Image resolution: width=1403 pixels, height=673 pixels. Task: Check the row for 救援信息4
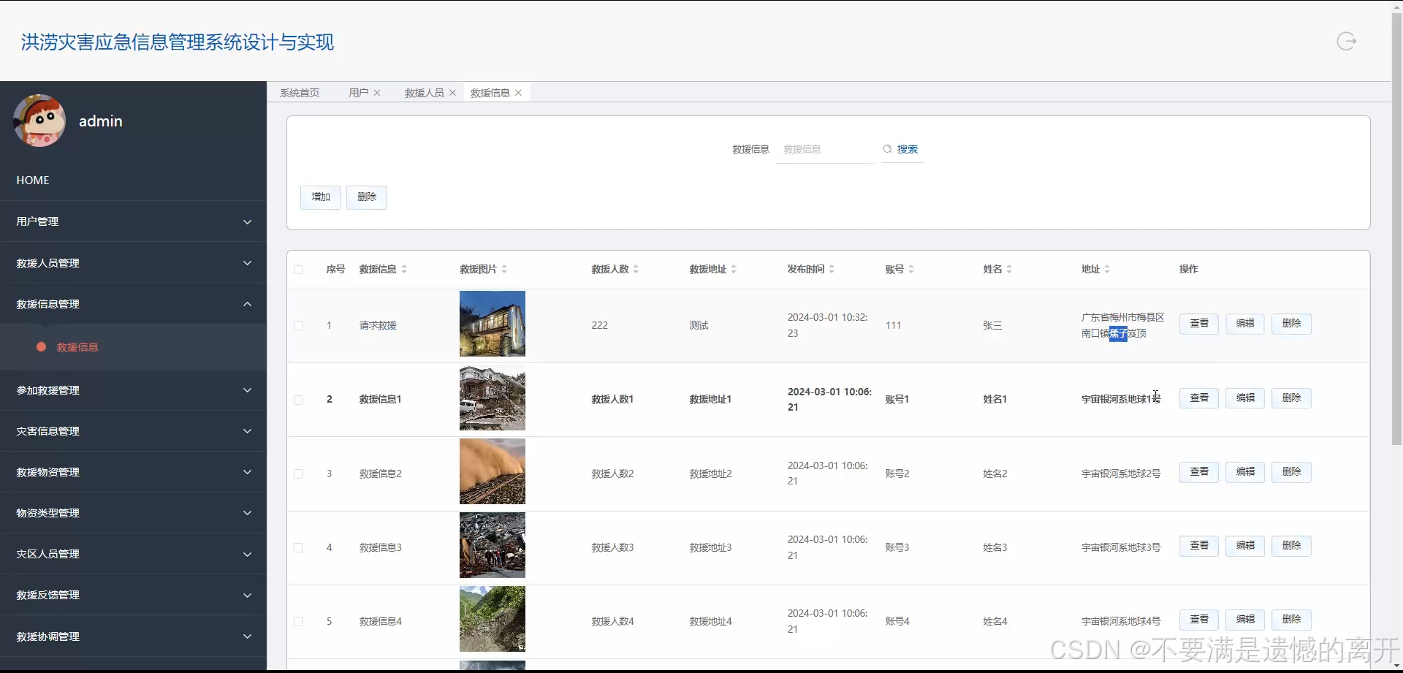click(298, 621)
